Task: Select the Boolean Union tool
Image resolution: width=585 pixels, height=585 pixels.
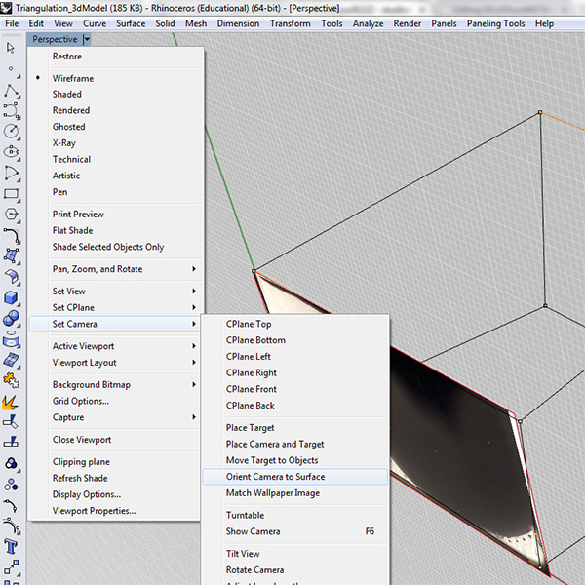Action: (11, 318)
